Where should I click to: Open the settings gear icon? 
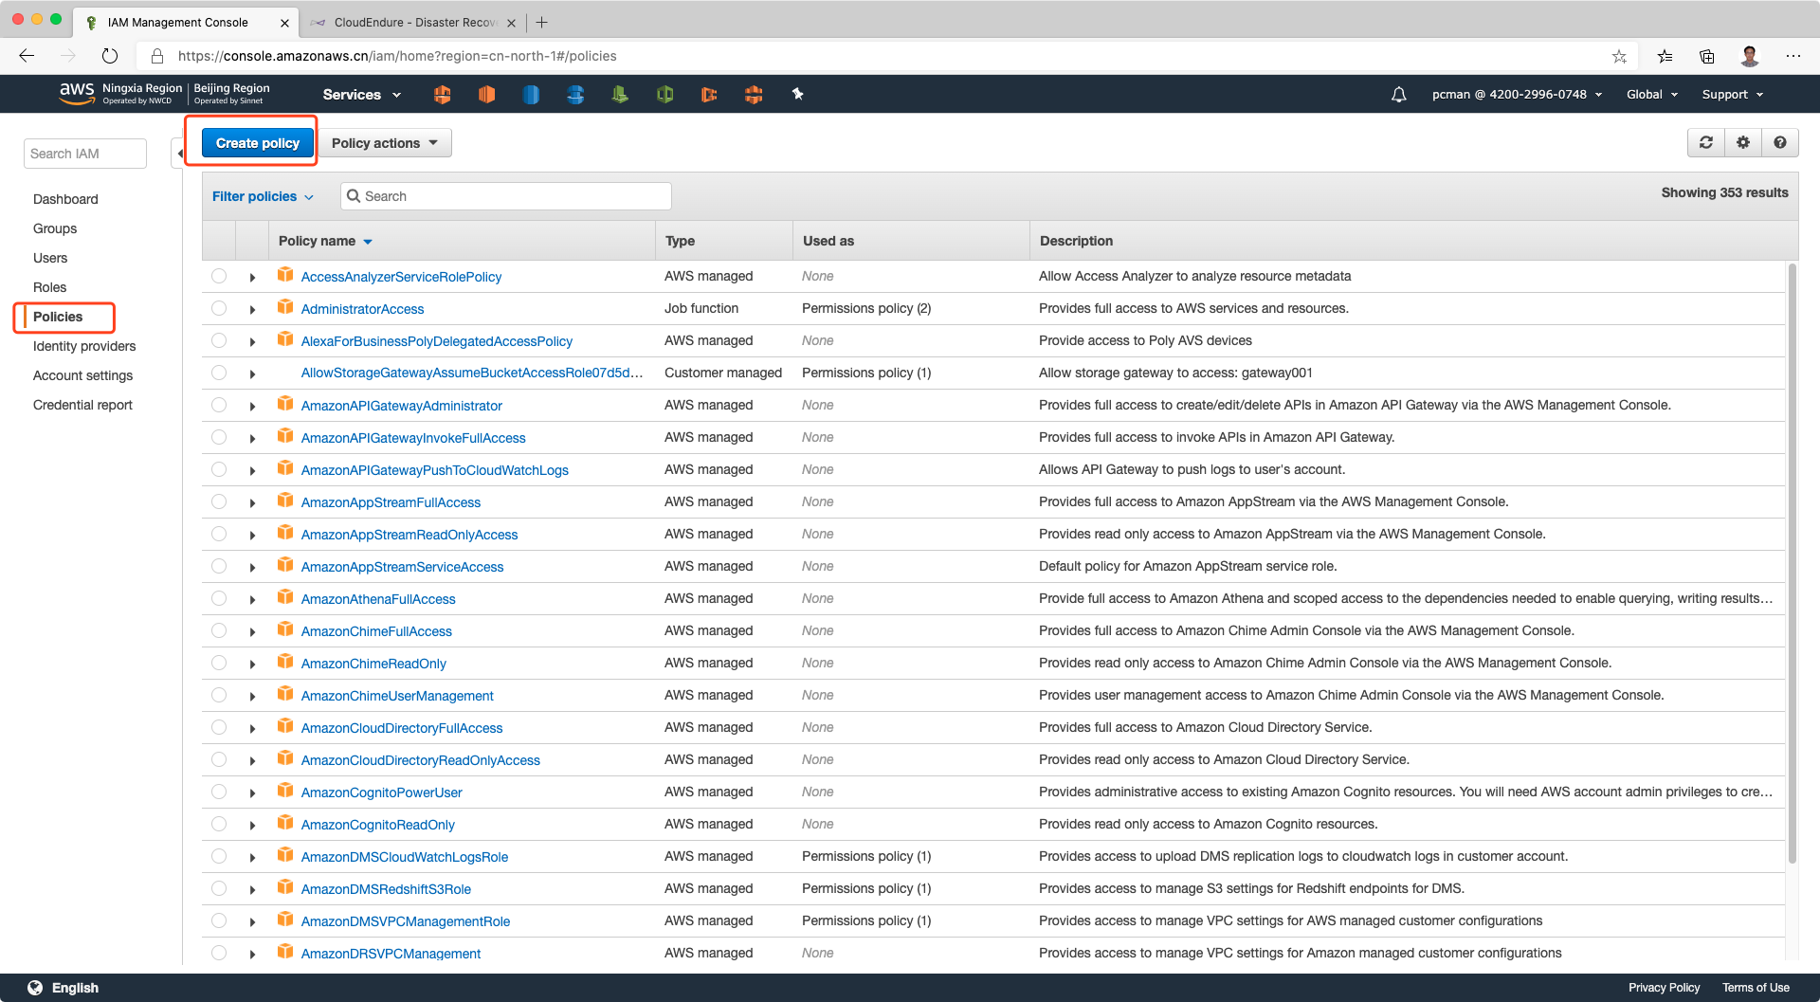tap(1743, 142)
